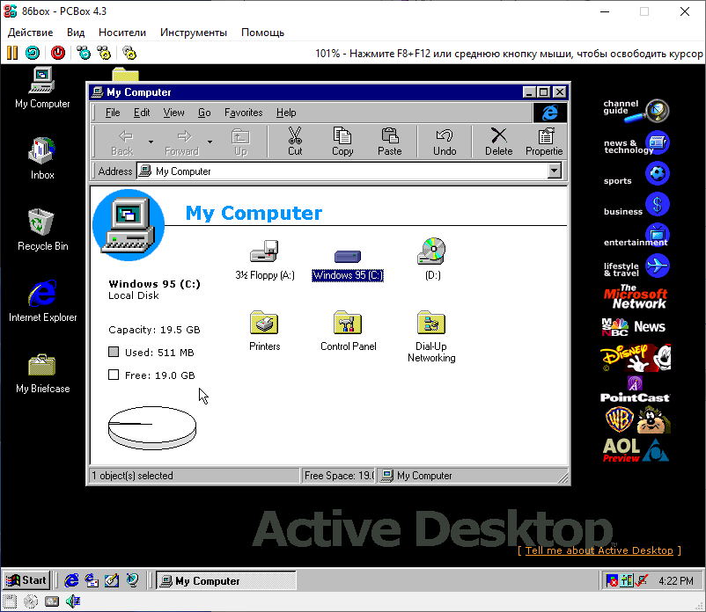Screen dimensions: 706x612
Task: Expand the Back button history arrow
Action: pyautogui.click(x=151, y=142)
